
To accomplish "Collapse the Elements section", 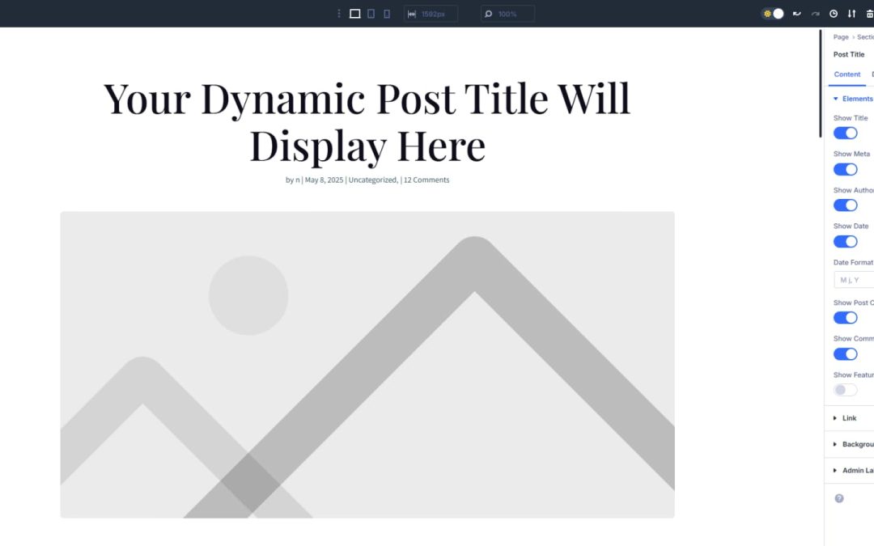I will point(853,99).
